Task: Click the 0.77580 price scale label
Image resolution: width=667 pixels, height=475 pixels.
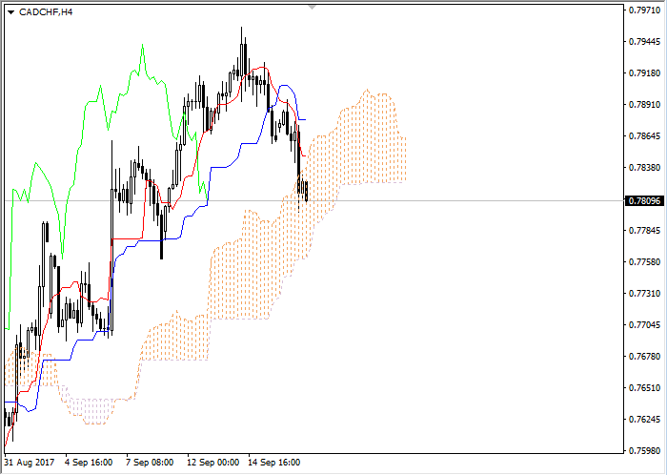Action: click(644, 261)
